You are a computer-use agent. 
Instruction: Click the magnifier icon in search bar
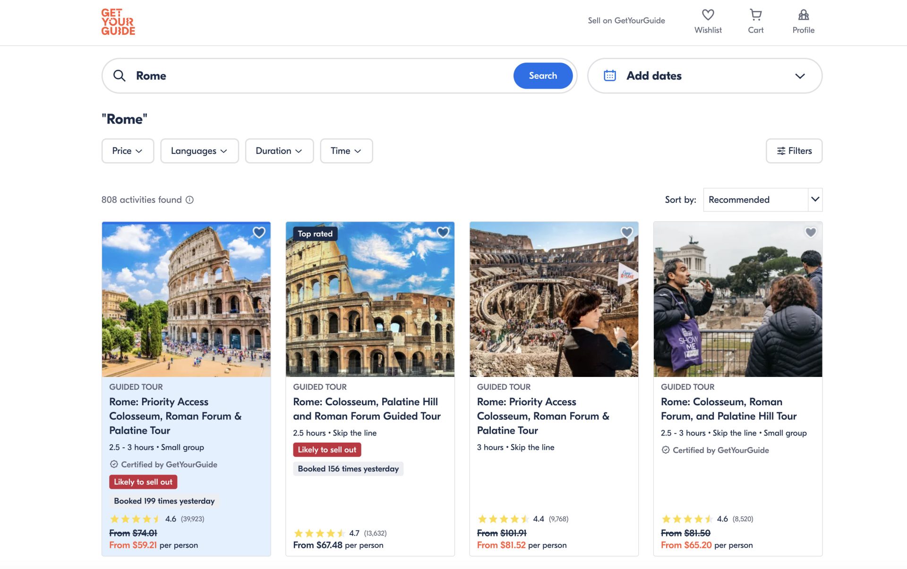pos(120,75)
